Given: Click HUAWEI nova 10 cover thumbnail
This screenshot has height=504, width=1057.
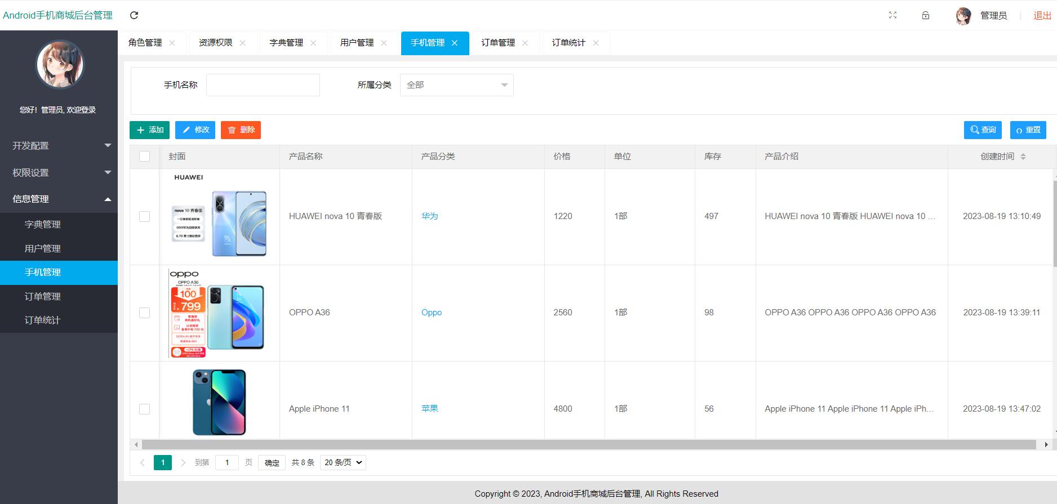Looking at the screenshot, I should (x=219, y=217).
